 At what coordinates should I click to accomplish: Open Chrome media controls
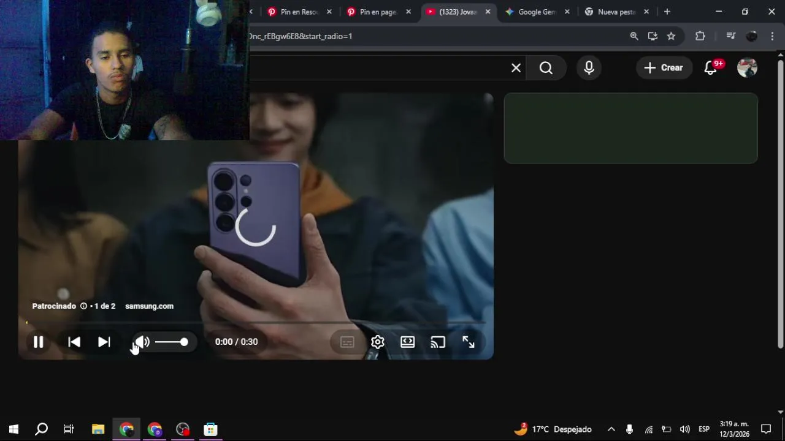point(730,36)
